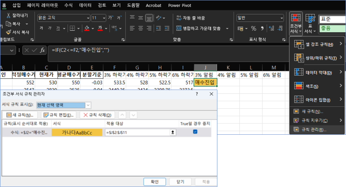Open the 삽입 (Insert) ribbon tab
The width and height of the screenshot is (346, 187).
17,5
